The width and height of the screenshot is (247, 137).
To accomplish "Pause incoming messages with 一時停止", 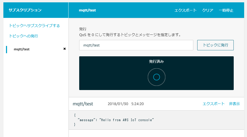I will [226, 10].
